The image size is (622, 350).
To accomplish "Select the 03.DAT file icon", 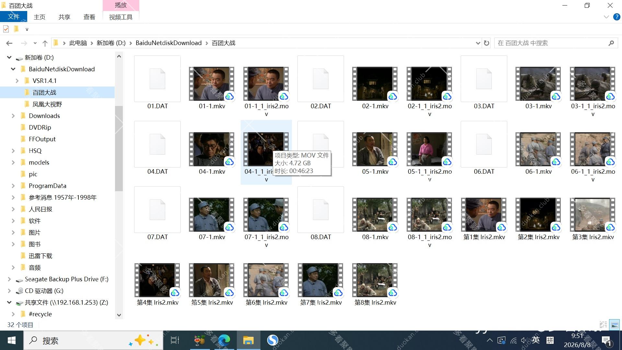I will pyautogui.click(x=484, y=79).
